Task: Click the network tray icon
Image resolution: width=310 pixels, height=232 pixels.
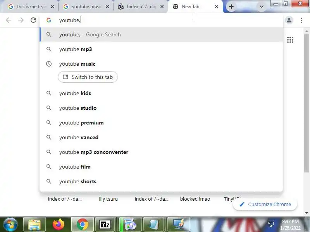Action: click(x=271, y=225)
